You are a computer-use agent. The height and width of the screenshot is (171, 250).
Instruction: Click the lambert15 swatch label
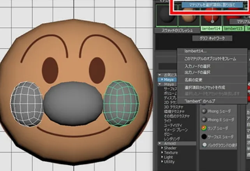click(x=233, y=29)
